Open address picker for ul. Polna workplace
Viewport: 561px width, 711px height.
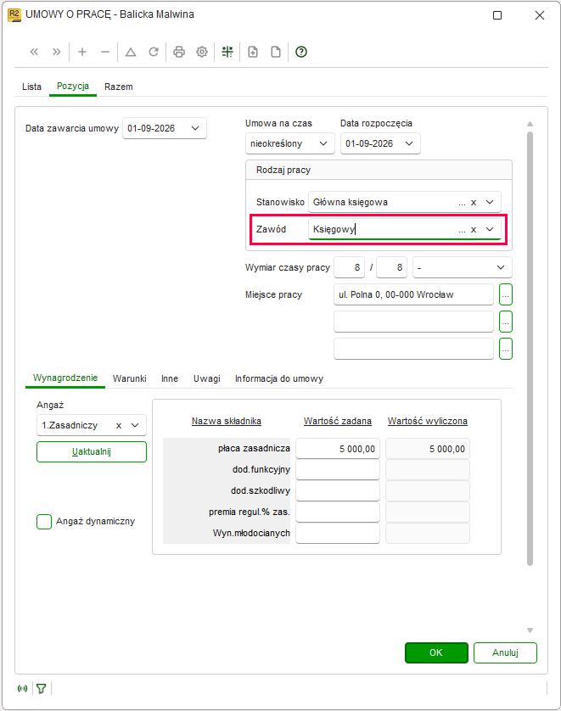pos(506,294)
